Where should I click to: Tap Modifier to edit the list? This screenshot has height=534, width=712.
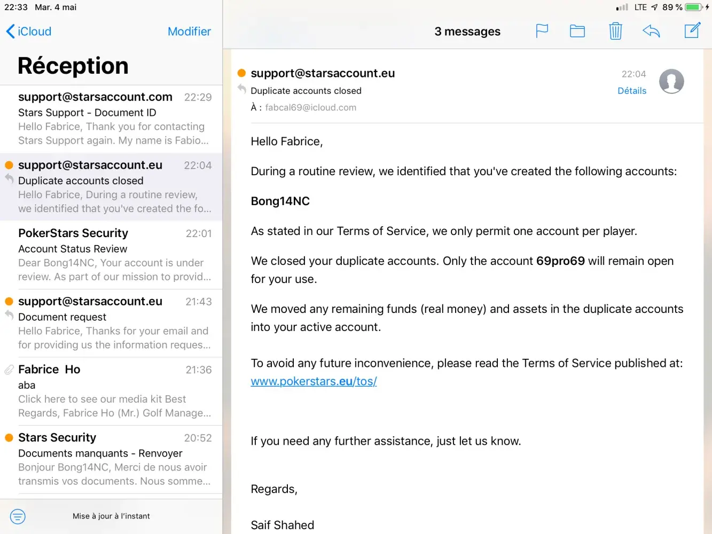(189, 32)
